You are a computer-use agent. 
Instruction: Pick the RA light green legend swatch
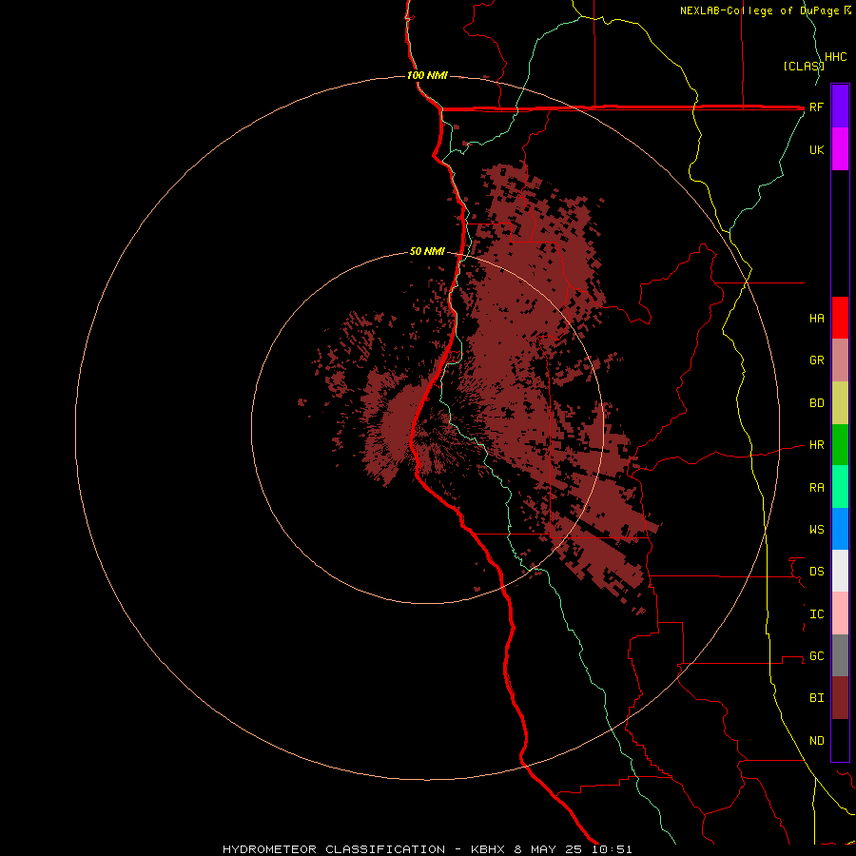840,487
